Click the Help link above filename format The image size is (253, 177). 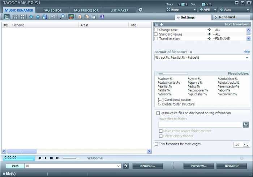[246, 52]
